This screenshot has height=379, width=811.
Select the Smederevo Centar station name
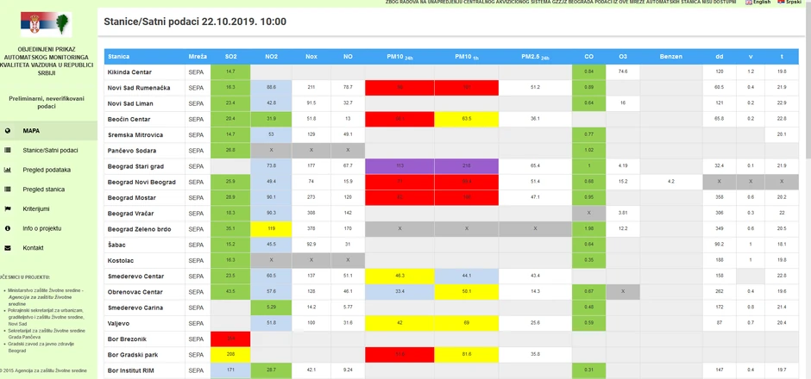tap(135, 276)
